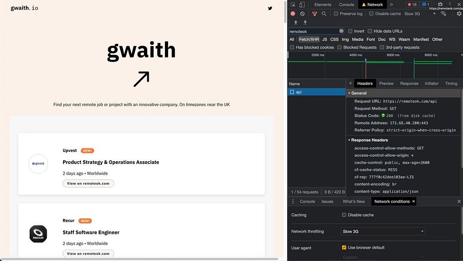Screen dimensions: 463x261
Task: Filter requests by WS
Action: coord(392,39)
